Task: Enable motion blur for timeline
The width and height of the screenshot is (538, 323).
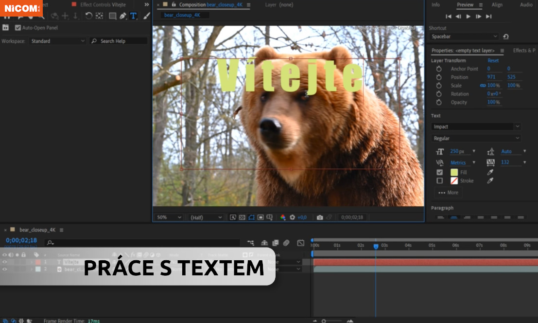Action: tap(286, 243)
